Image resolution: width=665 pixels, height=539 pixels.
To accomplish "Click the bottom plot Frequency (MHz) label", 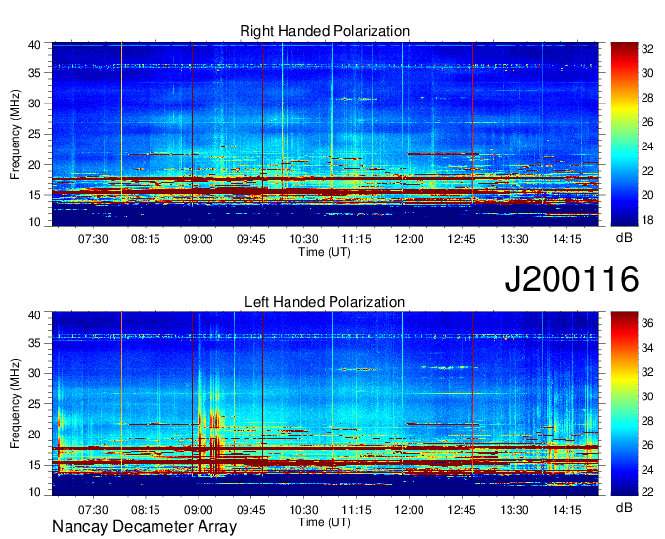I will [15, 404].
